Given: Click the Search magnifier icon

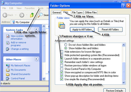Looking at the screenshot, I should pos(40,15).
